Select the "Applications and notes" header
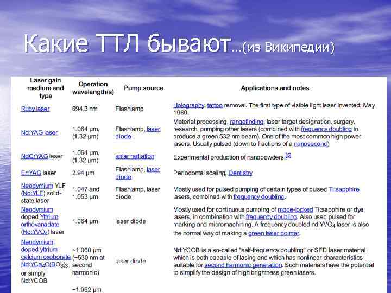391x293 pixels. tap(275, 88)
